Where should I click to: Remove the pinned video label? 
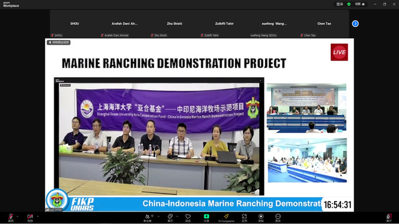point(59,42)
